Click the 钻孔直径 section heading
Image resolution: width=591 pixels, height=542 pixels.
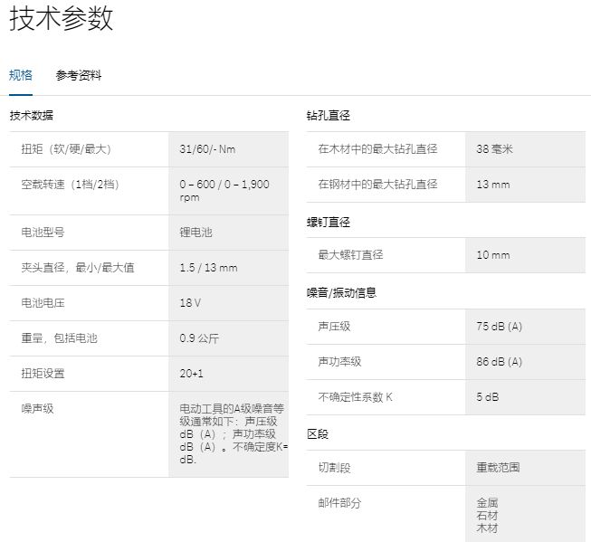[x=329, y=116]
